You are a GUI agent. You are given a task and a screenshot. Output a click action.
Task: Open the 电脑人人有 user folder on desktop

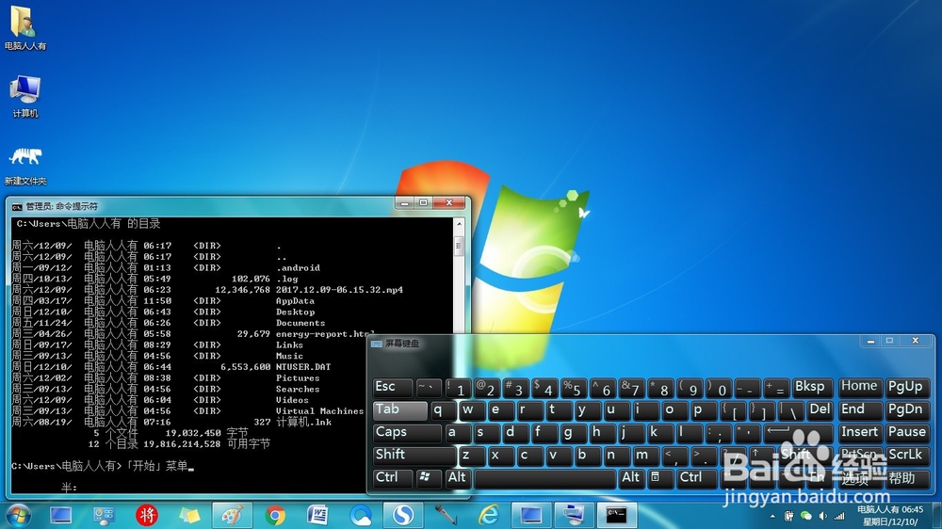point(24,28)
